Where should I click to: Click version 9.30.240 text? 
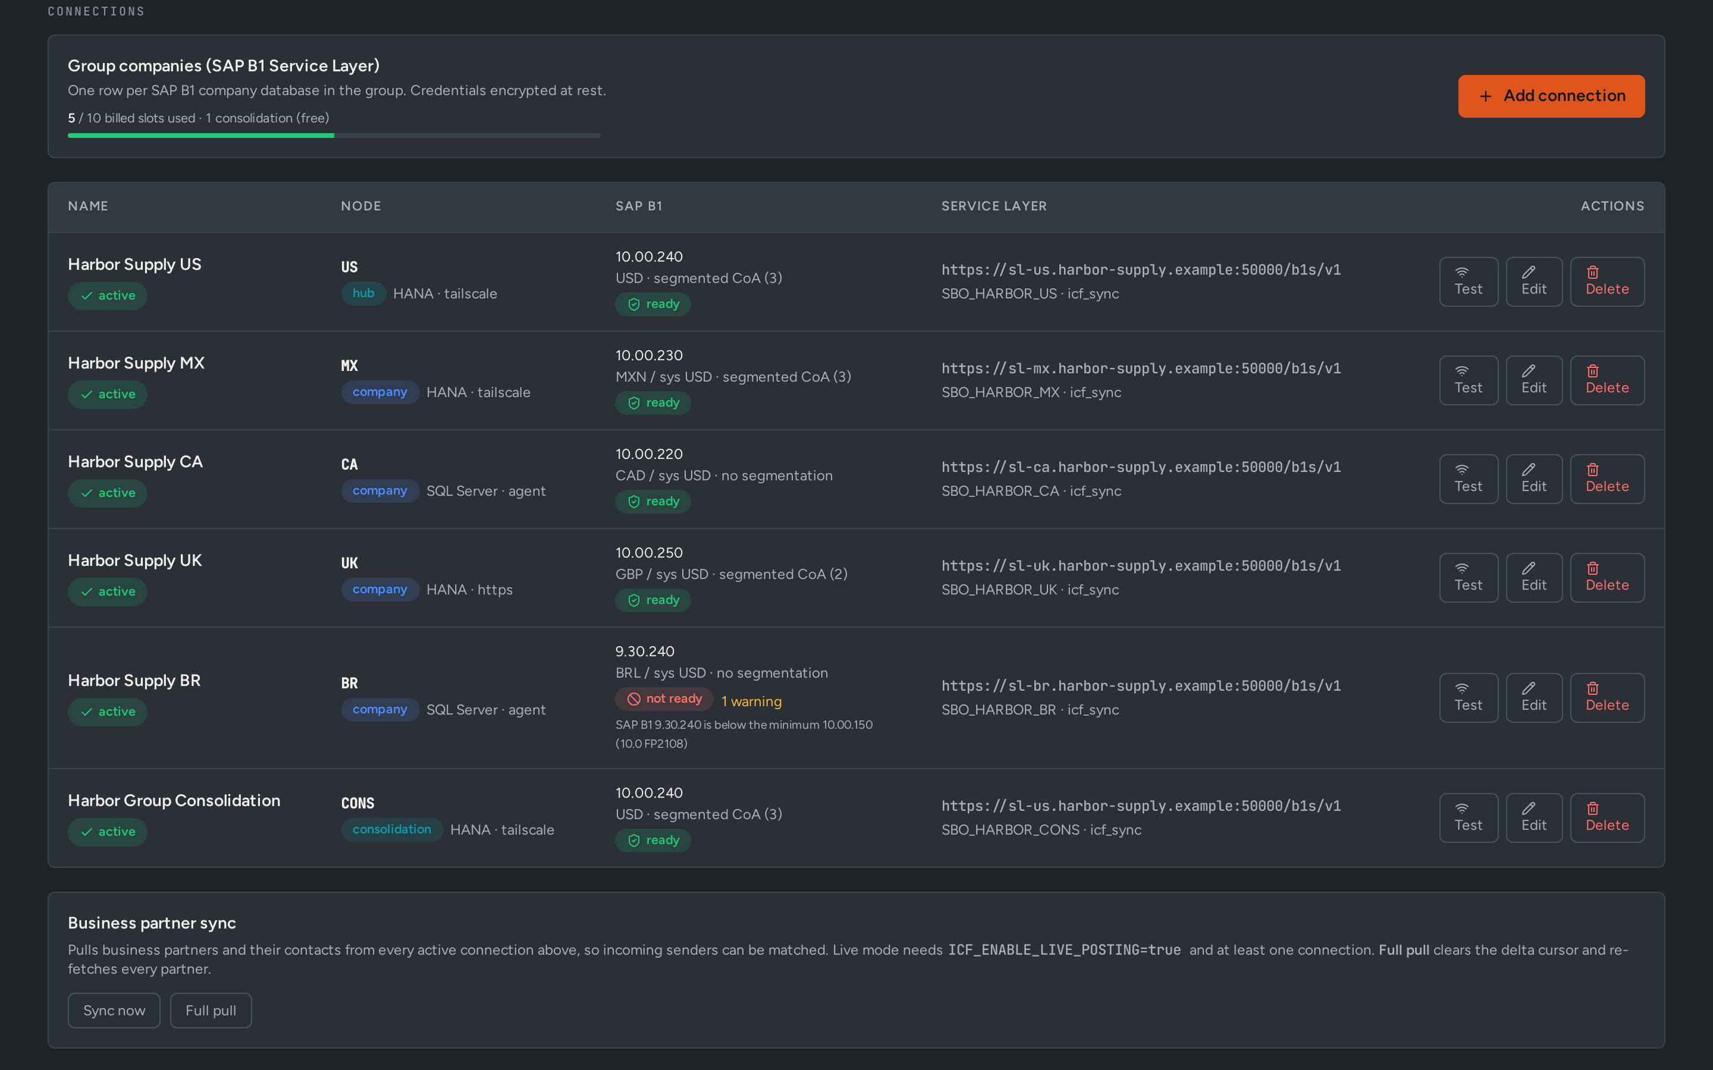(x=645, y=651)
